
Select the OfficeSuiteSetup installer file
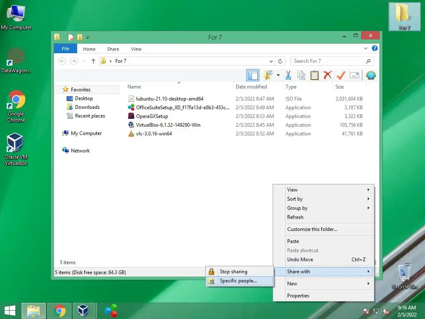click(x=179, y=108)
